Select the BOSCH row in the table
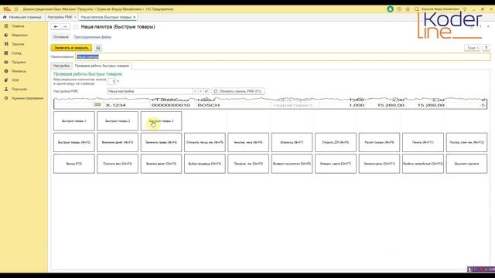Screen dimensions: 495x278 coord(270,105)
